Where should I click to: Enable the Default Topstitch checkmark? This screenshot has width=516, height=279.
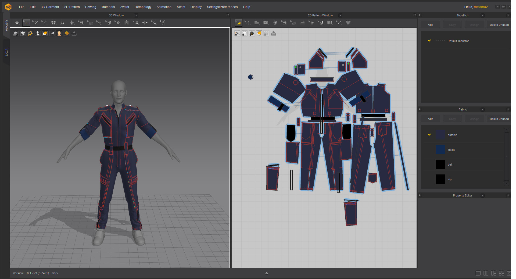pos(429,41)
